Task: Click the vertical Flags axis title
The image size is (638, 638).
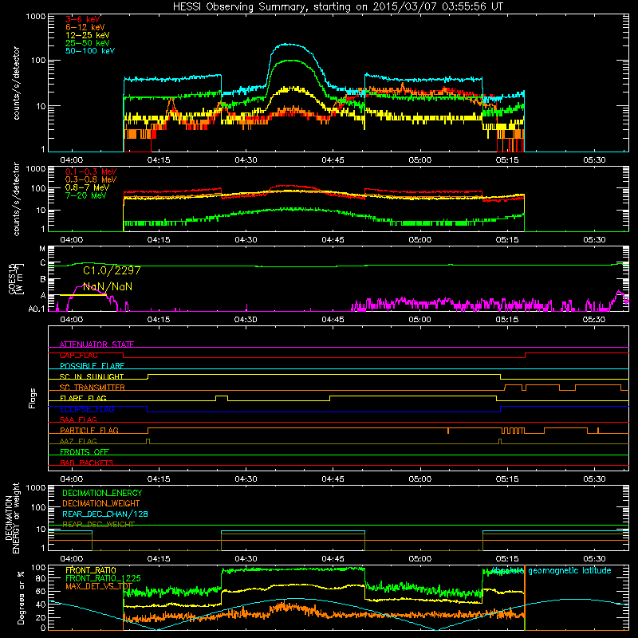Action: pos(33,398)
